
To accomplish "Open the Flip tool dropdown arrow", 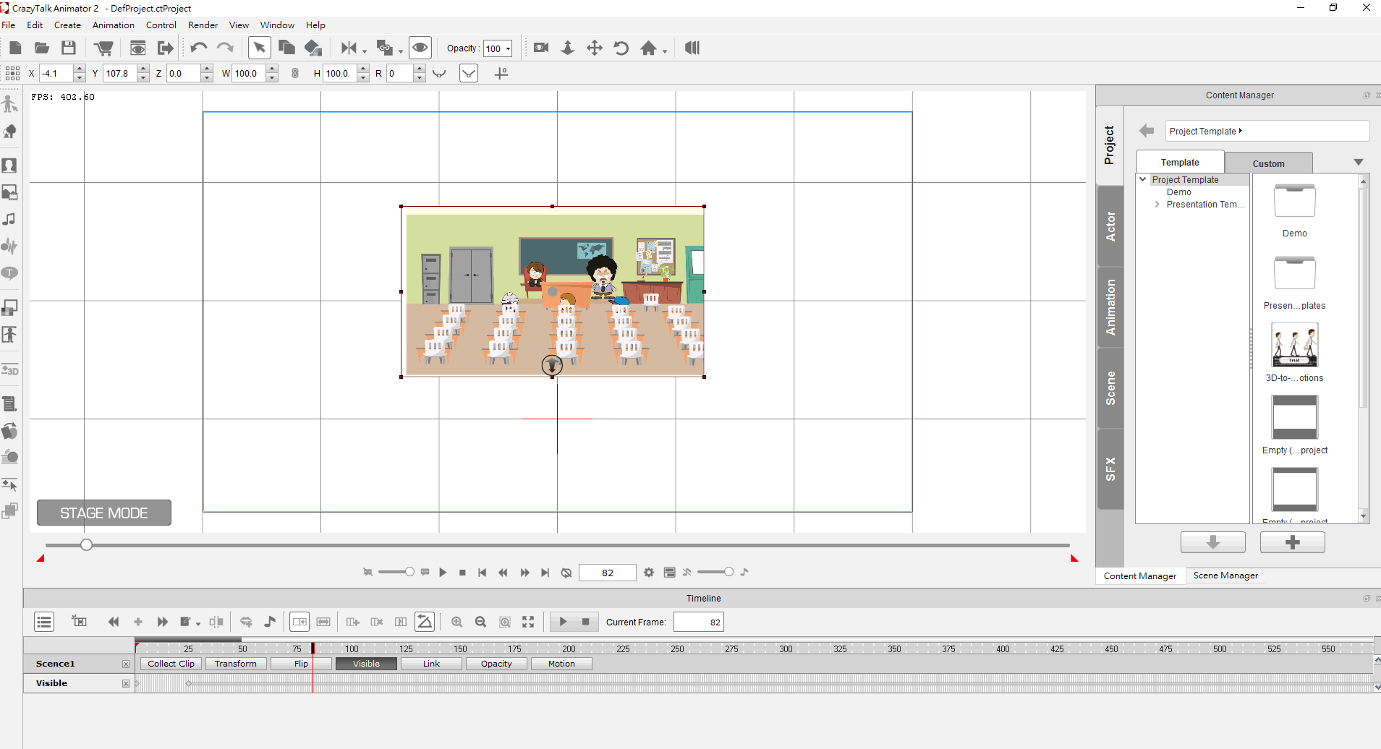I will [x=365, y=51].
